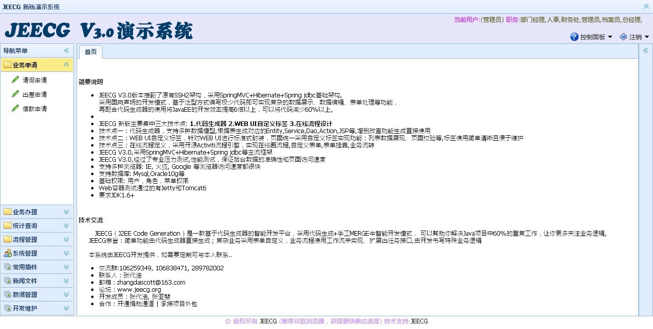Click the 合作：开通捐助通道 line
The width and height of the screenshot is (653, 329).
pyautogui.click(x=148, y=303)
